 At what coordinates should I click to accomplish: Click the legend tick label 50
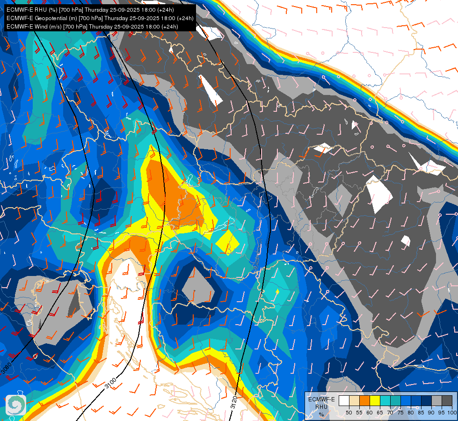pyautogui.click(x=349, y=413)
